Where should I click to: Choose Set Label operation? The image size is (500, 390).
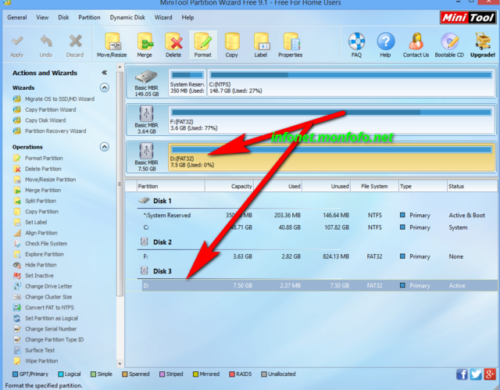(36, 222)
